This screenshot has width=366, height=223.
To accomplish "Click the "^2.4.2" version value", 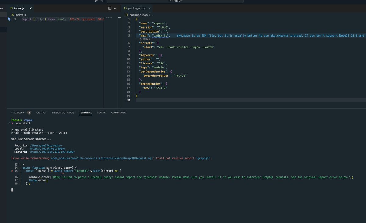I will coord(160,87).
